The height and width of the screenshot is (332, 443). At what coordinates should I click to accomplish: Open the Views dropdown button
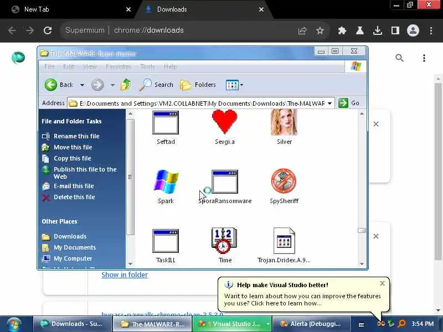234,85
